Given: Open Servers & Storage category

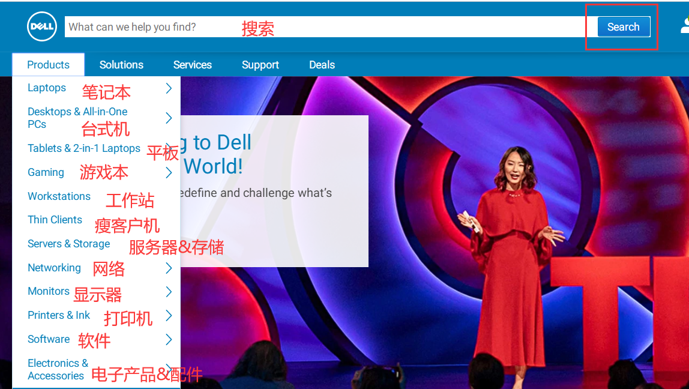Looking at the screenshot, I should [x=68, y=244].
